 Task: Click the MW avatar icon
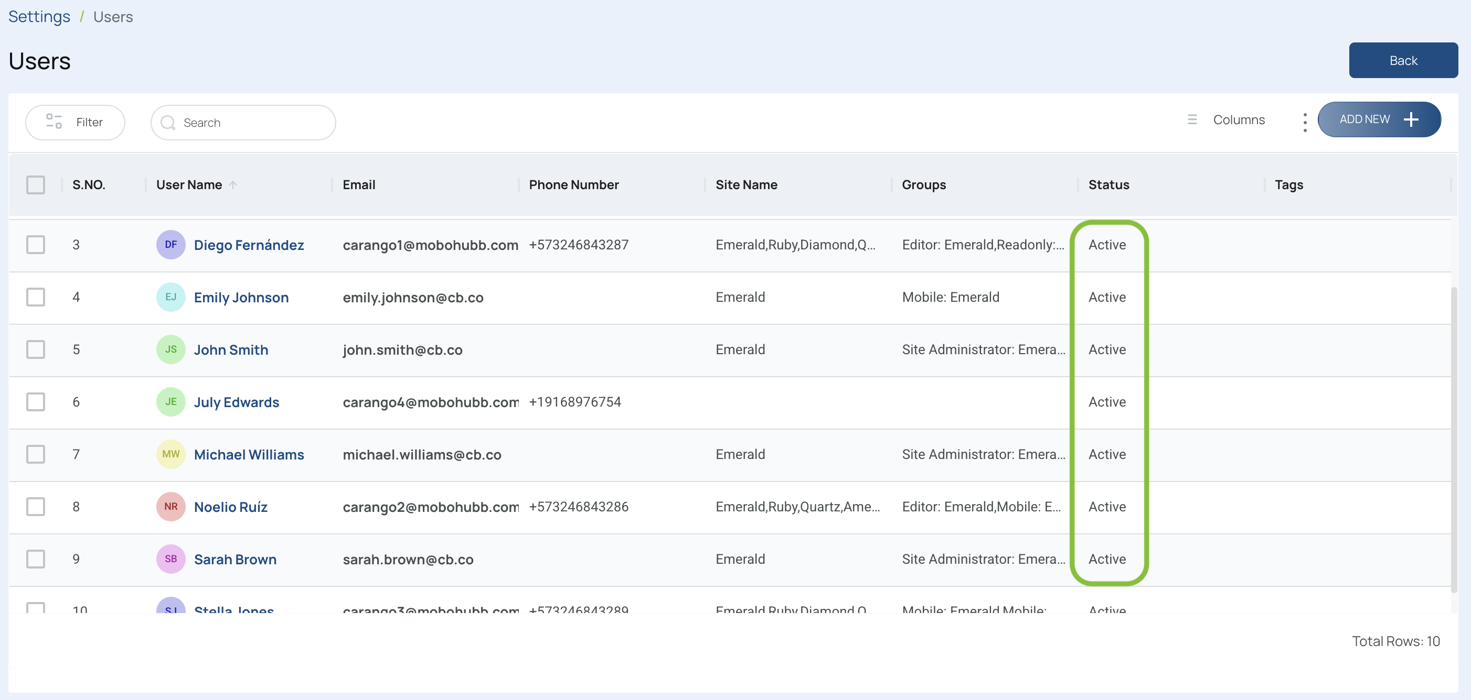click(170, 455)
